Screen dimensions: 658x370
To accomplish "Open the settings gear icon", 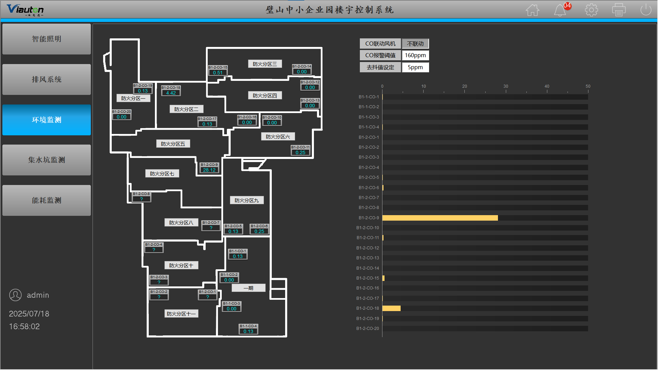I will 591,10.
